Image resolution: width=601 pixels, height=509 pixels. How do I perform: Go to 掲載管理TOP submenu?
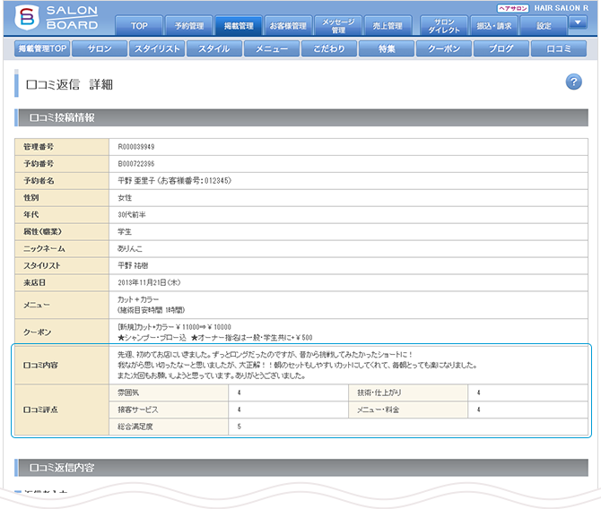click(x=43, y=49)
